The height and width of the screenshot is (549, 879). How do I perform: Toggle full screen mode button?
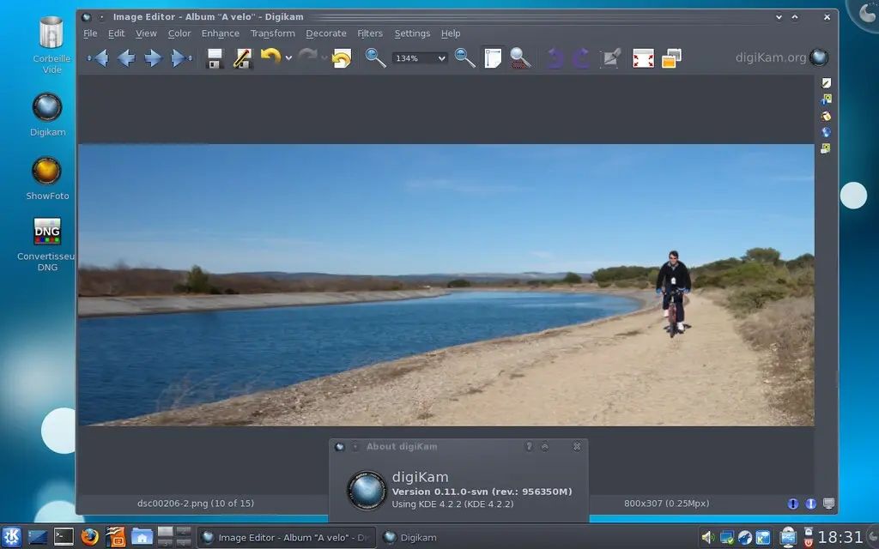(x=643, y=58)
